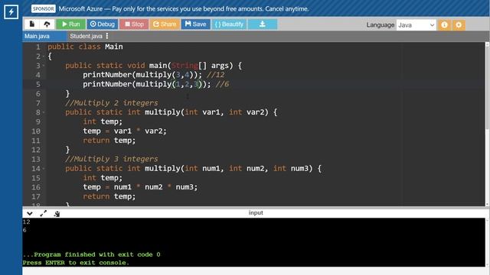The height and width of the screenshot is (275, 490).
Task: Clear the console with the eraser icon
Action: coord(57,214)
